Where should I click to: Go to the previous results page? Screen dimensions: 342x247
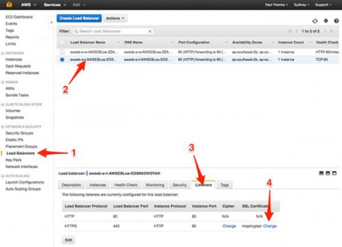[297, 31]
